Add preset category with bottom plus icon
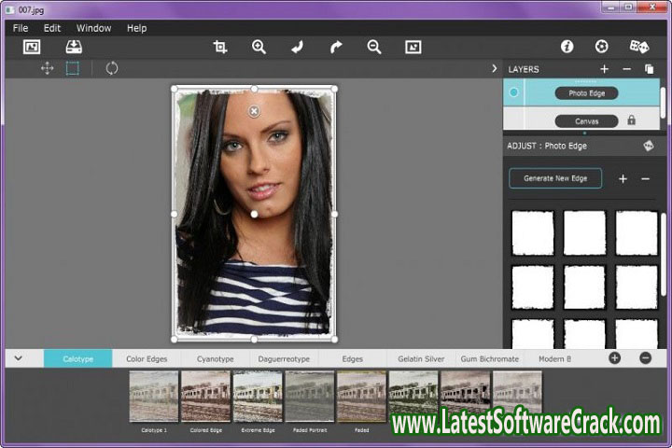Viewport: 672px width, 448px height. [614, 358]
